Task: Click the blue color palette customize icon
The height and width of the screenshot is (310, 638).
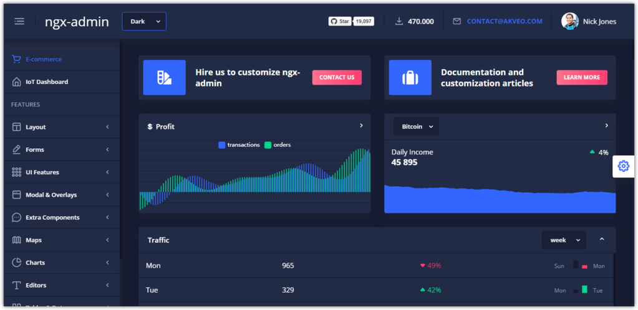Action: (165, 78)
